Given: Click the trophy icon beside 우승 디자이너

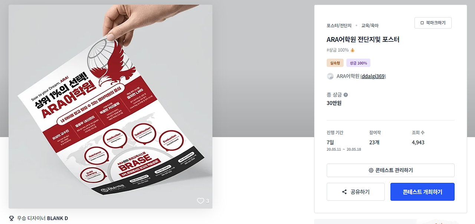Looking at the screenshot, I should click(12, 218).
